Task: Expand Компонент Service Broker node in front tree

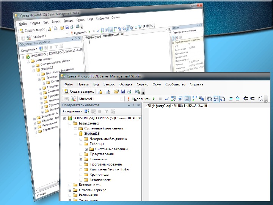Action: [x=81, y=170]
